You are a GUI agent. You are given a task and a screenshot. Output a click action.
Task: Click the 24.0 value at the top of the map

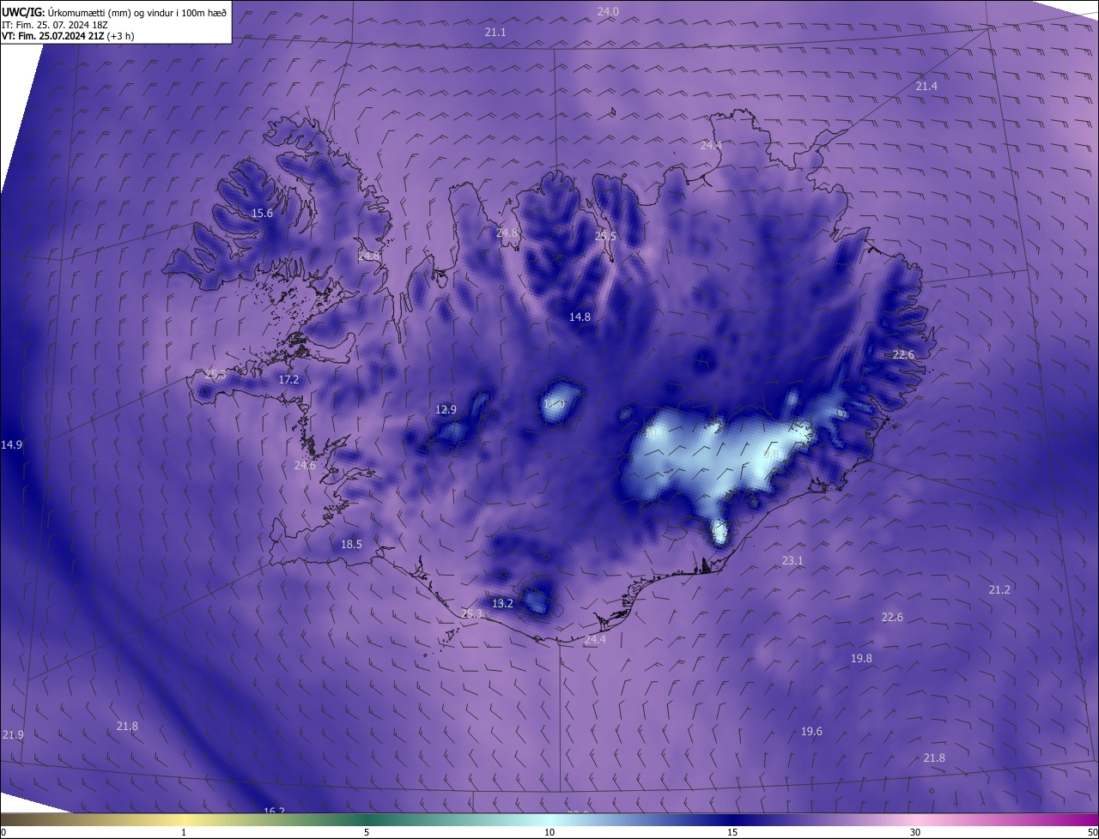(x=608, y=11)
